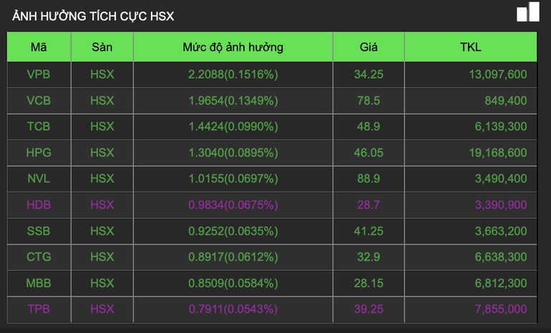This screenshot has width=551, height=333.
Task: Select the NVL stock code
Action: [39, 179]
